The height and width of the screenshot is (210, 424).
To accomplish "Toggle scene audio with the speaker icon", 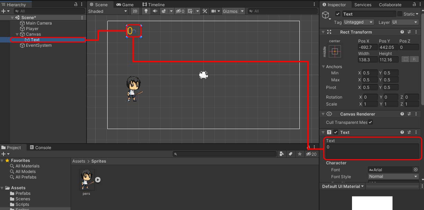I will tap(155, 11).
